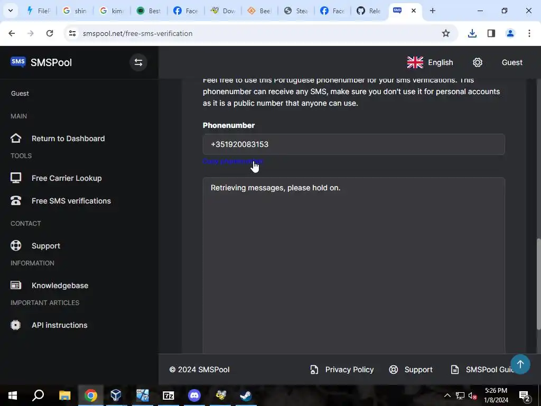Open Chrome profile avatar icon

pyautogui.click(x=510, y=33)
